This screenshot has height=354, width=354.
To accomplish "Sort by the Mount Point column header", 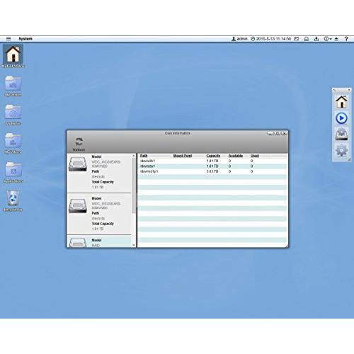I will click(x=183, y=156).
